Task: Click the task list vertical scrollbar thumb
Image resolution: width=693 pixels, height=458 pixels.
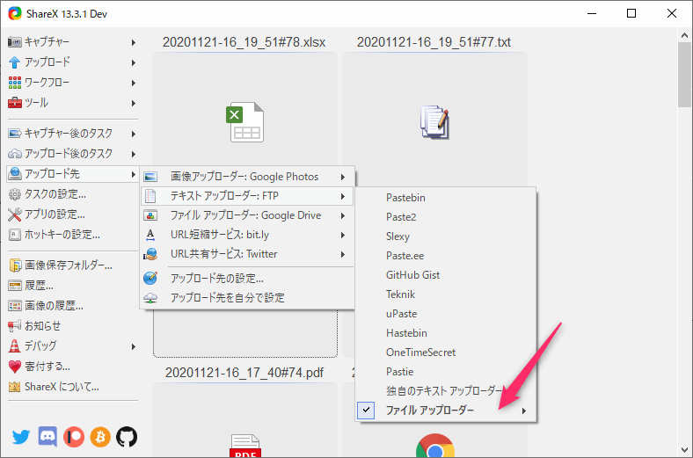Action: (x=684, y=74)
